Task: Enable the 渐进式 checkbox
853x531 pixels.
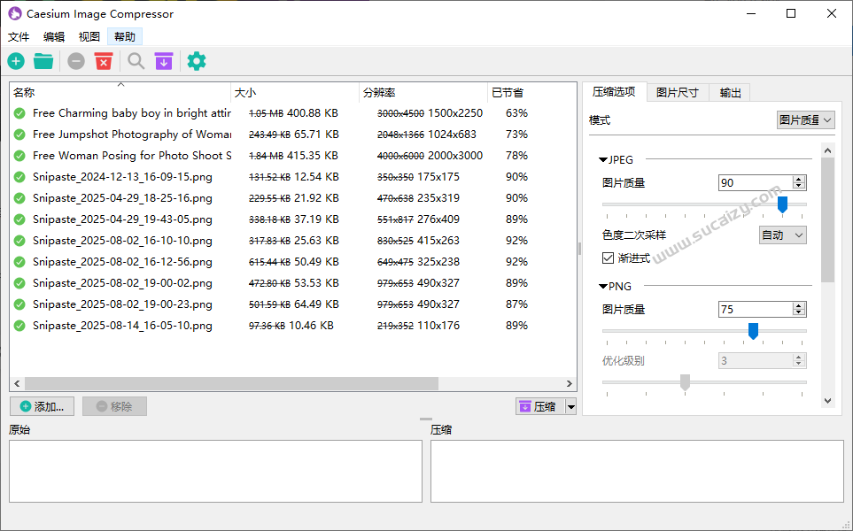Action: click(x=607, y=258)
